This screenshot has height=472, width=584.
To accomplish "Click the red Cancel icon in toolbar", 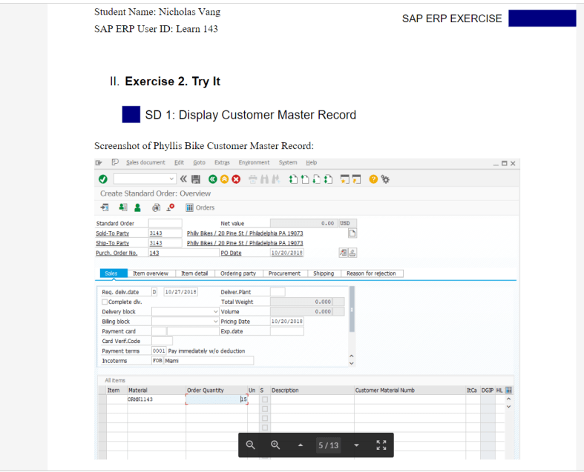I will tap(237, 179).
